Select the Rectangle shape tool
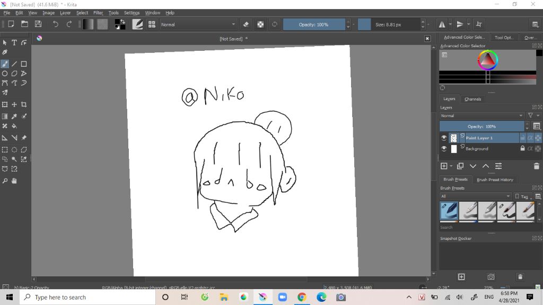This screenshot has height=305, width=543. pos(23,64)
